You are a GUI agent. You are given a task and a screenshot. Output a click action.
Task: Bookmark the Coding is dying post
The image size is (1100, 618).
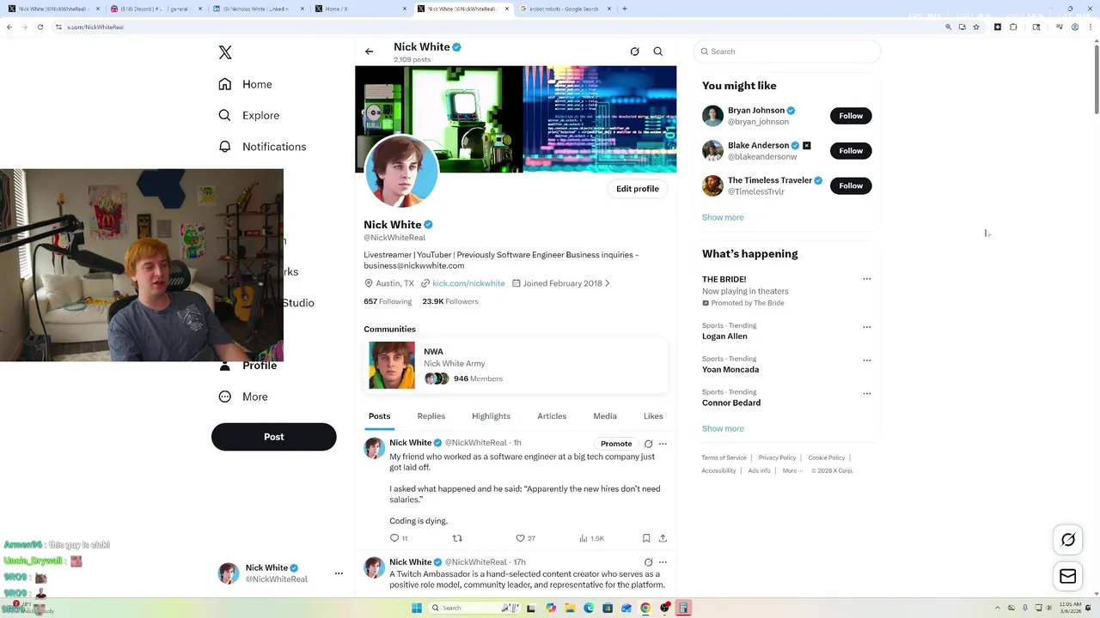[x=646, y=538]
